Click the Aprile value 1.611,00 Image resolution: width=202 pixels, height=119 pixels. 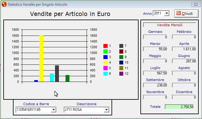click(184, 49)
